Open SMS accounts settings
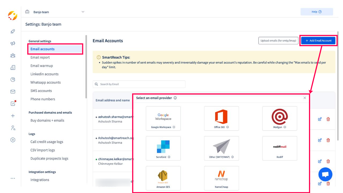Viewport: 343px width, 193px height. tap(41, 91)
